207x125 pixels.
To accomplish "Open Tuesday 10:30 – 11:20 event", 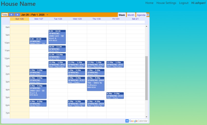I will 57,49.
